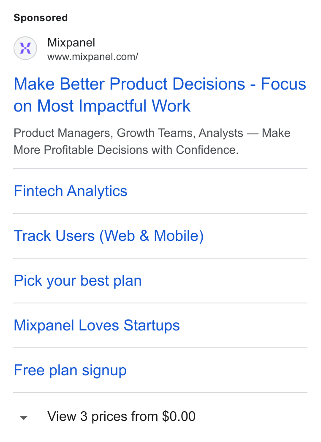Click the 'on Most Impactful Work' headline line
Screen dimensions: 321x442
102,106
